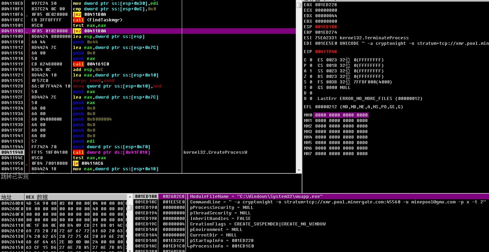Screen dimensions: 489x252
Task: Select the MM3 register row
Action: click(336, 132)
